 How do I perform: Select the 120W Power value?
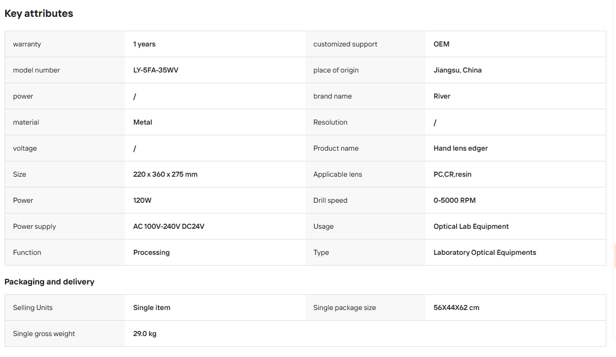[143, 200]
